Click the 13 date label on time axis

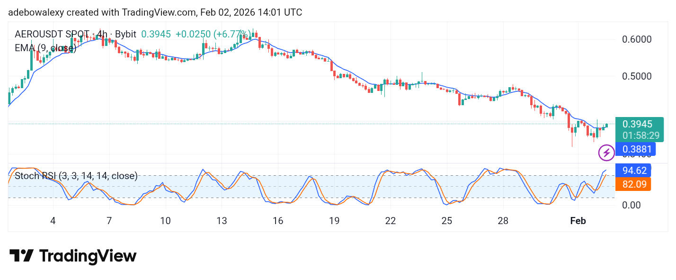point(222,221)
